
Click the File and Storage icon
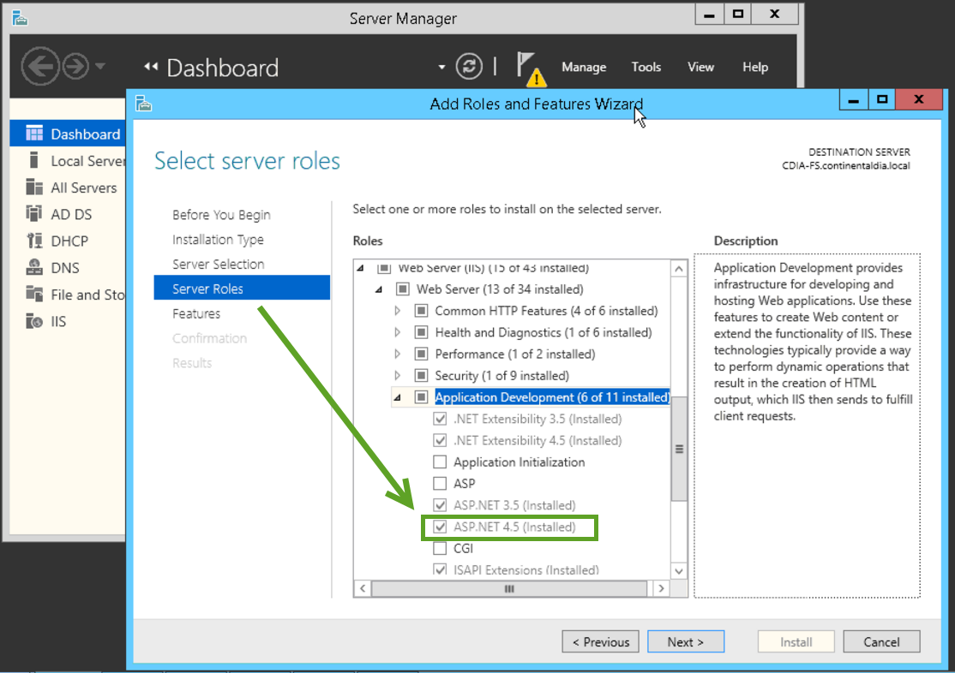tap(34, 295)
